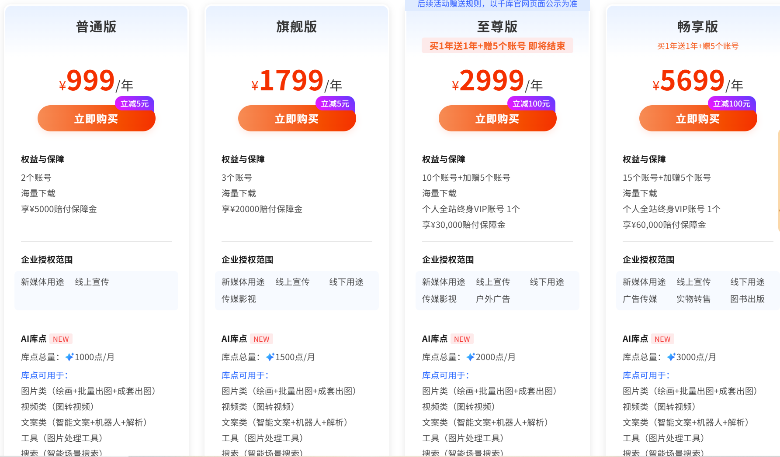Screen dimensions: 780x457
Task: Open 库点可用于 details under 至尊版
Action: 445,375
